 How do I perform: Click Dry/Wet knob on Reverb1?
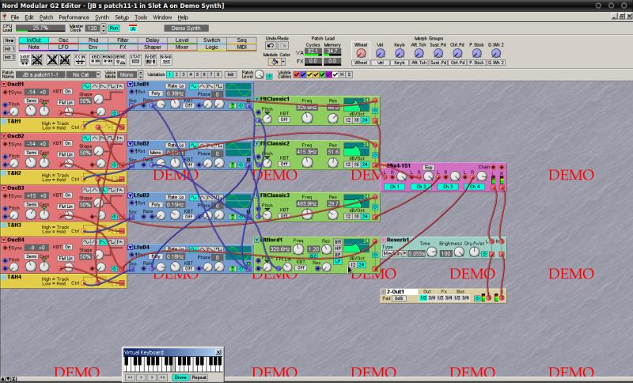474,252
